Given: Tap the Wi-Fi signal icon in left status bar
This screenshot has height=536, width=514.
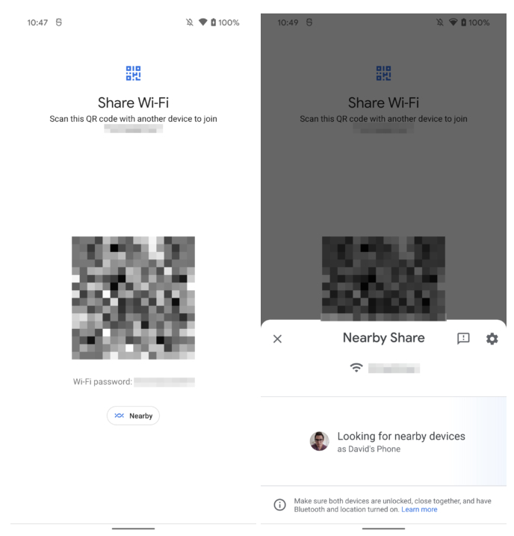Looking at the screenshot, I should pyautogui.click(x=203, y=22).
